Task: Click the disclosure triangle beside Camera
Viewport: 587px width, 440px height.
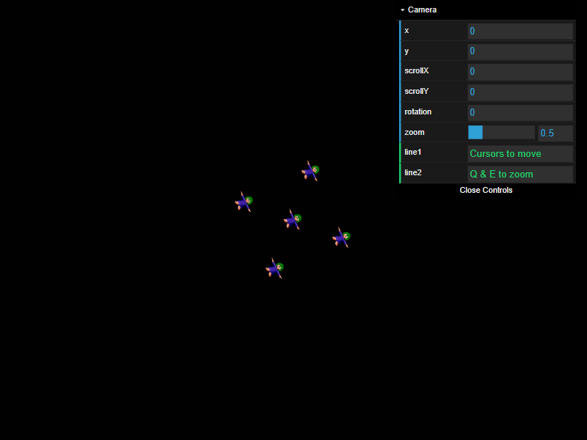Action: [x=403, y=10]
